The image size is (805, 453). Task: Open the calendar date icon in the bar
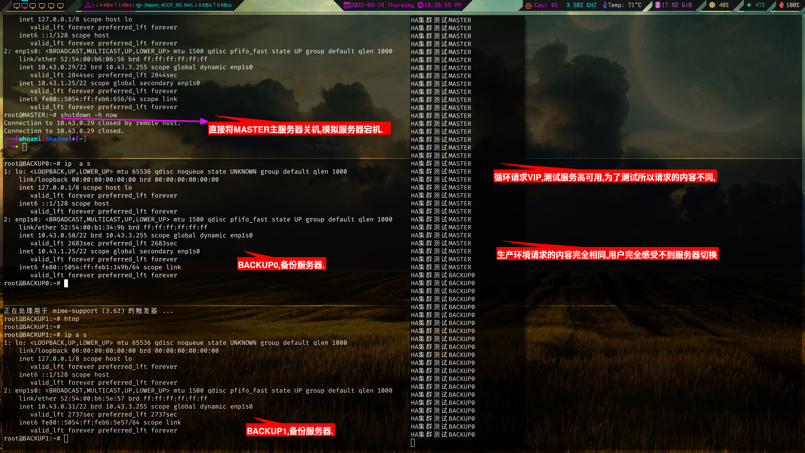tap(346, 5)
